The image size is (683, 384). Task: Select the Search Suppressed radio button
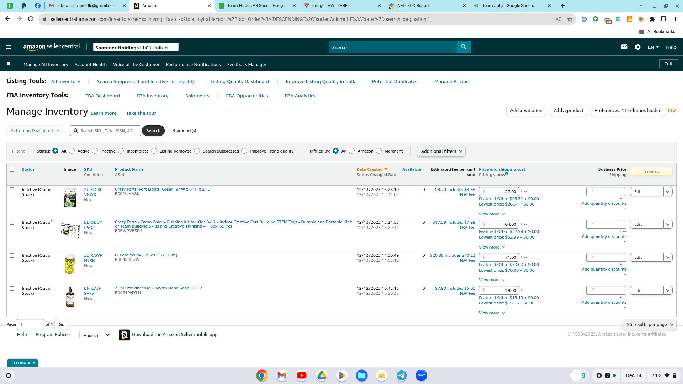(197, 151)
